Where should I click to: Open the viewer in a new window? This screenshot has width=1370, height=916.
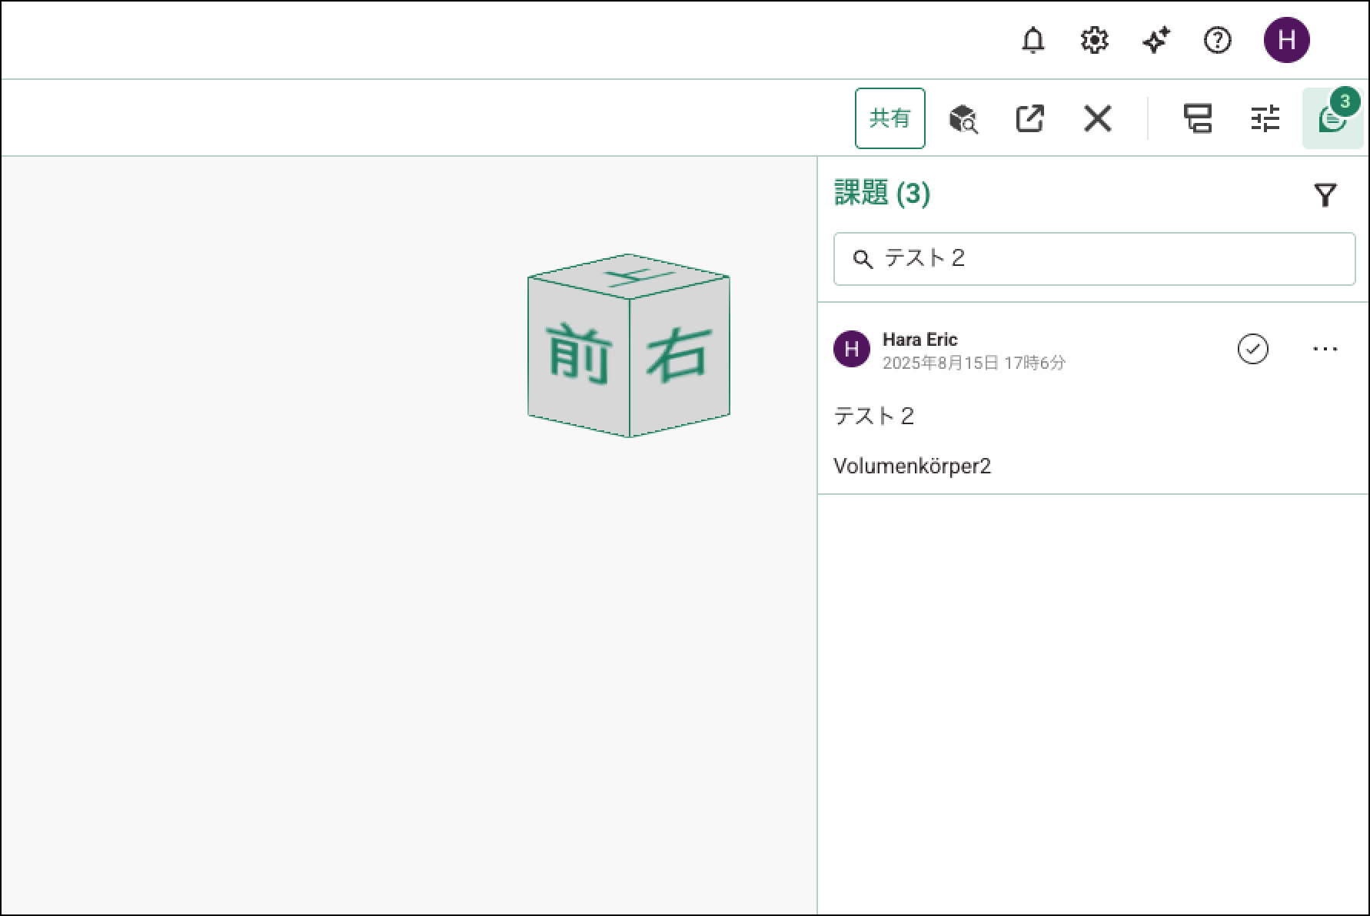point(1029,118)
